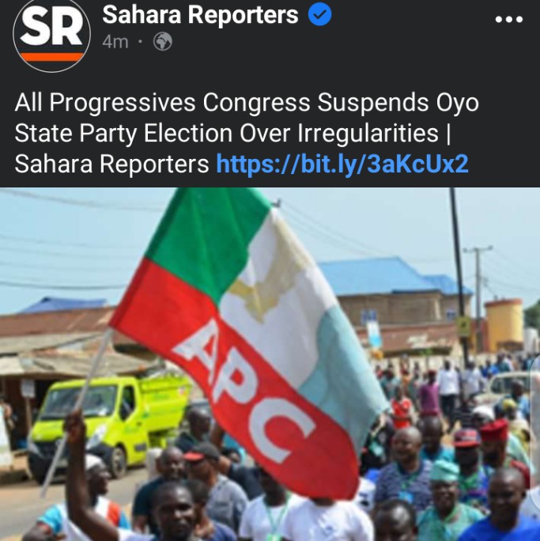Click the 'Sahara Reporters' text before the link
The width and height of the screenshot is (540, 541).
click(x=111, y=164)
